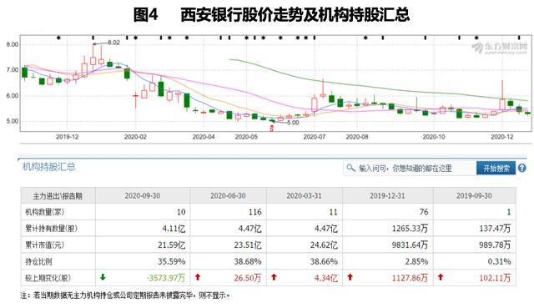Image resolution: width=534 pixels, height=308 pixels.
Task: Click the 机构持股汇总 section heading
Action: point(48,167)
